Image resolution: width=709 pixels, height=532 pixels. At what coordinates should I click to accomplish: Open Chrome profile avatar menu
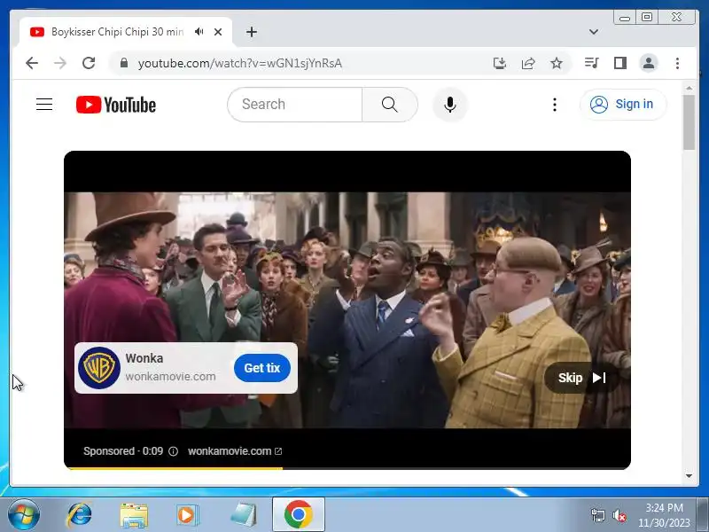pos(649,63)
